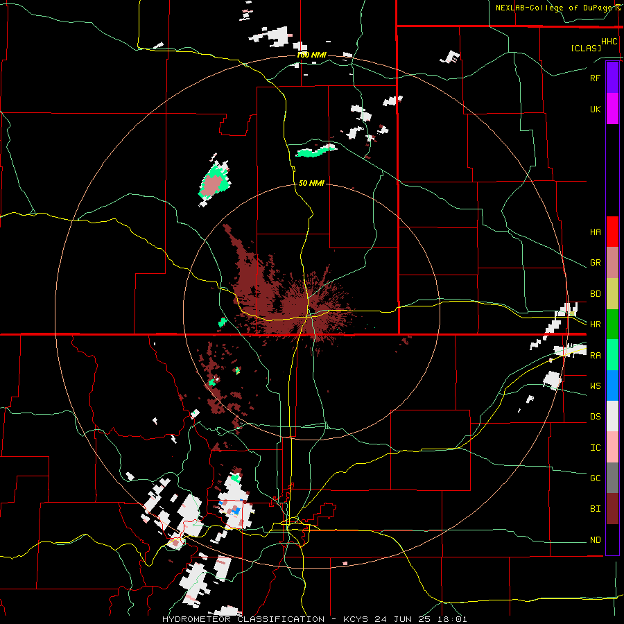Click the blue WS legend swatch

[612, 385]
